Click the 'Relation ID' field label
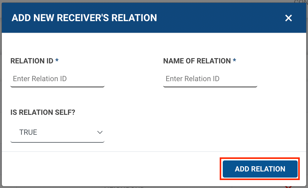 [32, 61]
